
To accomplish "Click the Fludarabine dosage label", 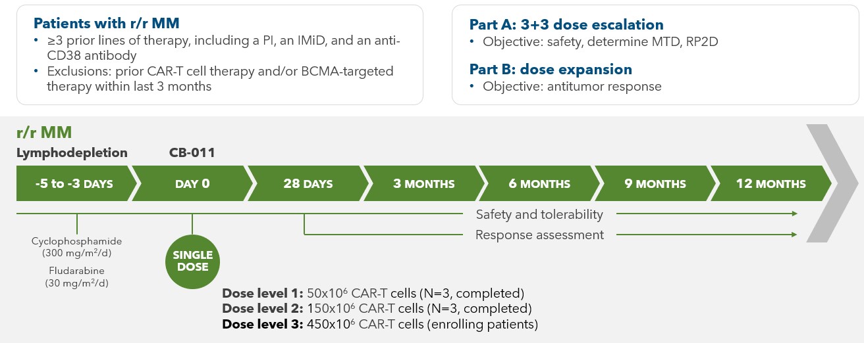I will pos(76,277).
